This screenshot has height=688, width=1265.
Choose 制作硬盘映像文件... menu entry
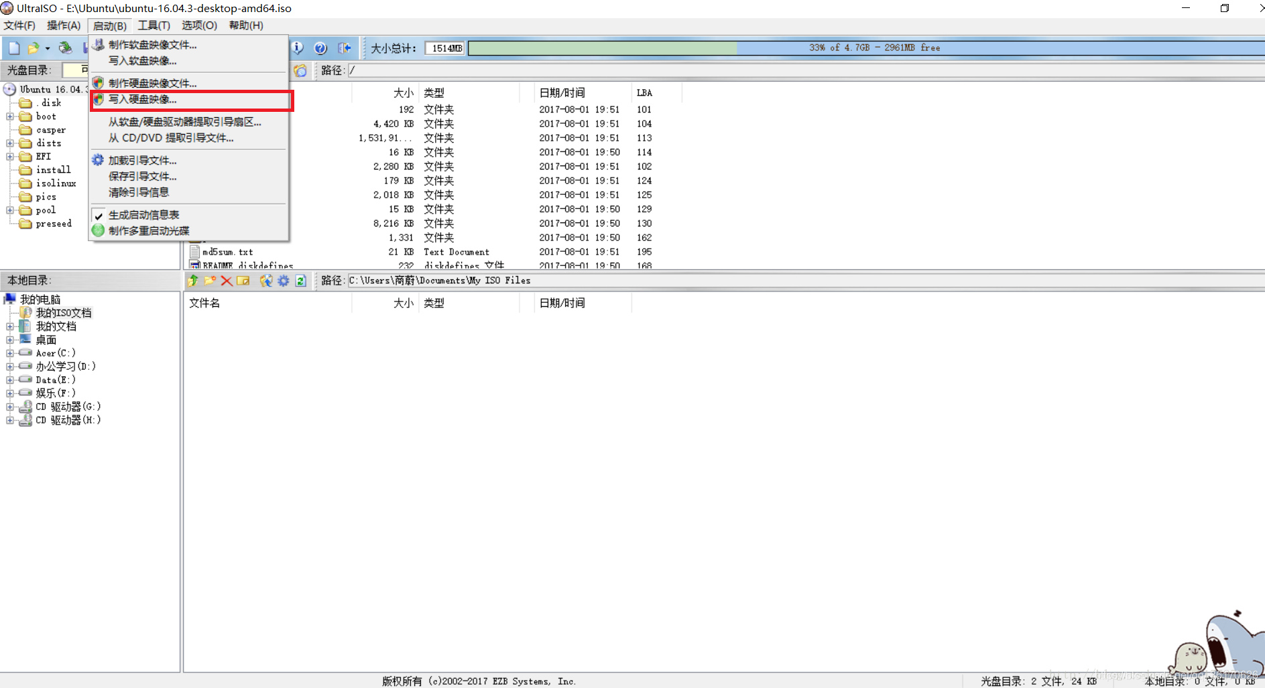pos(189,83)
